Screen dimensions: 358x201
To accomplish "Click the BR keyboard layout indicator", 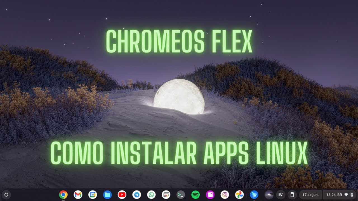I will [x=340, y=195].
